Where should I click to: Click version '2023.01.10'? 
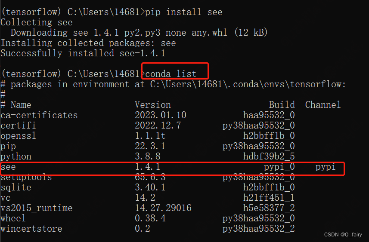click(x=161, y=115)
